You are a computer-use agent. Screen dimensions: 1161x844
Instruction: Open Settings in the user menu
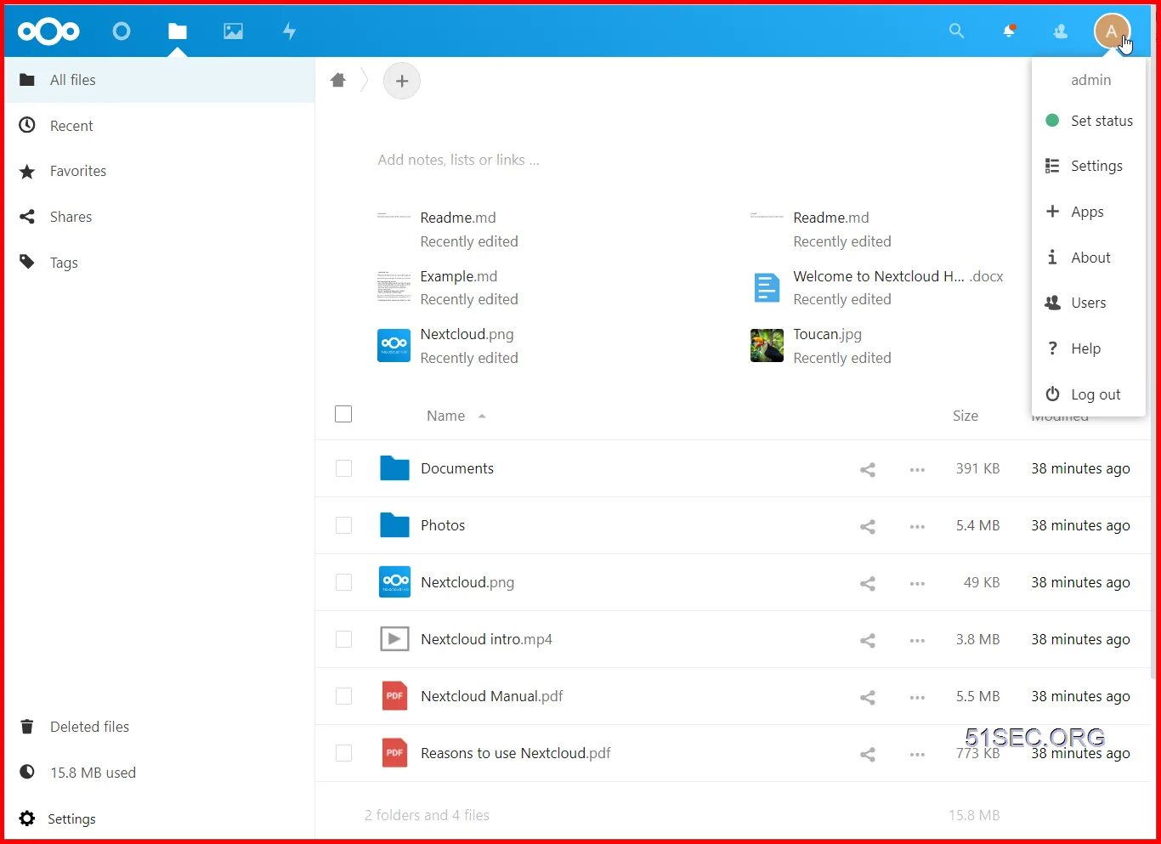(1089, 166)
